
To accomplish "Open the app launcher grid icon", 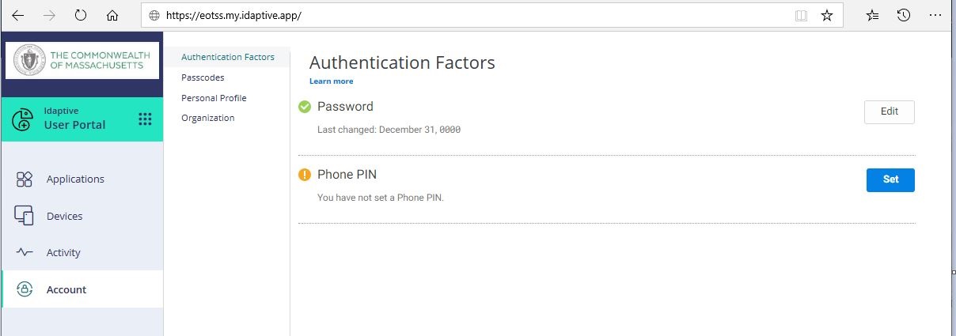I will pyautogui.click(x=145, y=119).
